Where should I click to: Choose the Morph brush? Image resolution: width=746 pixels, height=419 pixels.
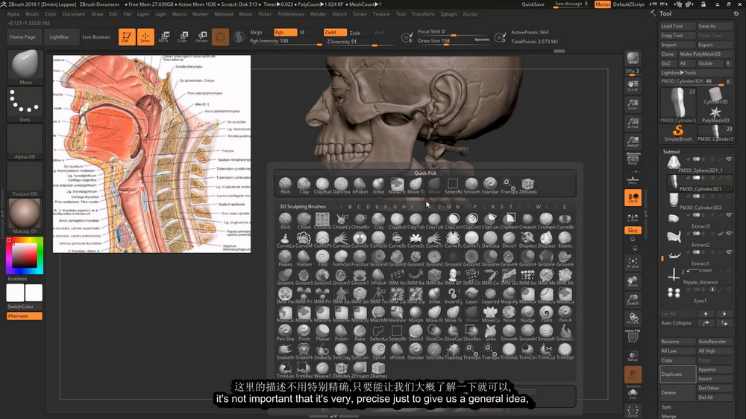[x=416, y=313]
